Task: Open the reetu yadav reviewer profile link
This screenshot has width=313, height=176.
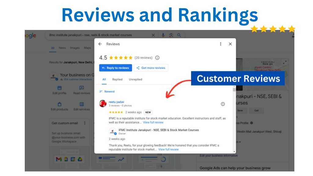Action: pyautogui.click(x=116, y=102)
